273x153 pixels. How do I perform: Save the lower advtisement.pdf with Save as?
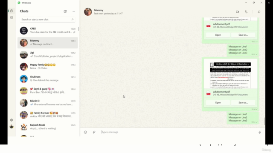(243, 102)
